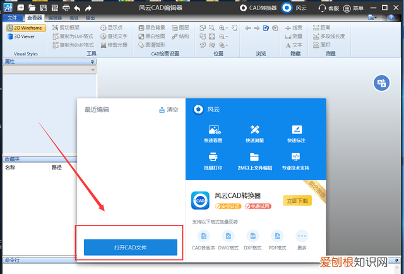Select 3D Viewer visual style
404x274 pixels.
(x=21, y=37)
